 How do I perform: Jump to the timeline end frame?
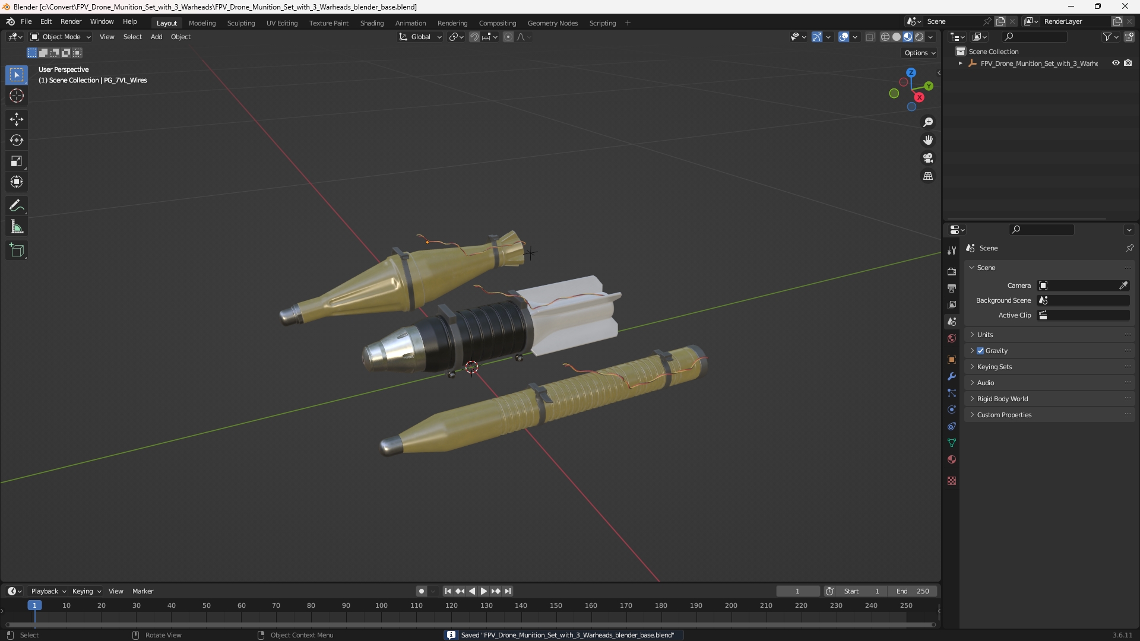pos(508,591)
